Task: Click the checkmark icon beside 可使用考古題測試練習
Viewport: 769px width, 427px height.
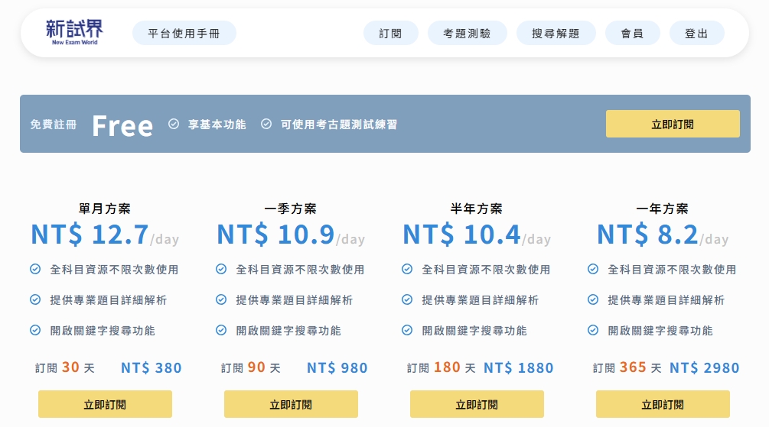Action: point(266,124)
